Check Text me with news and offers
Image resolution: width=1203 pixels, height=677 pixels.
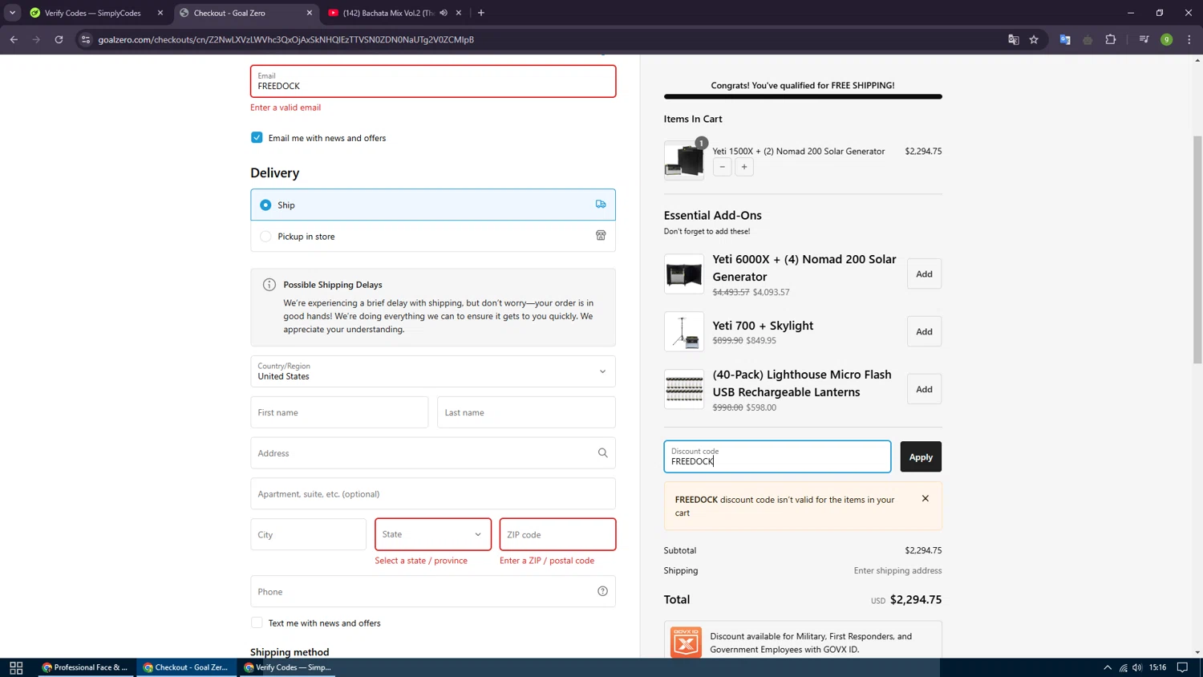click(257, 622)
